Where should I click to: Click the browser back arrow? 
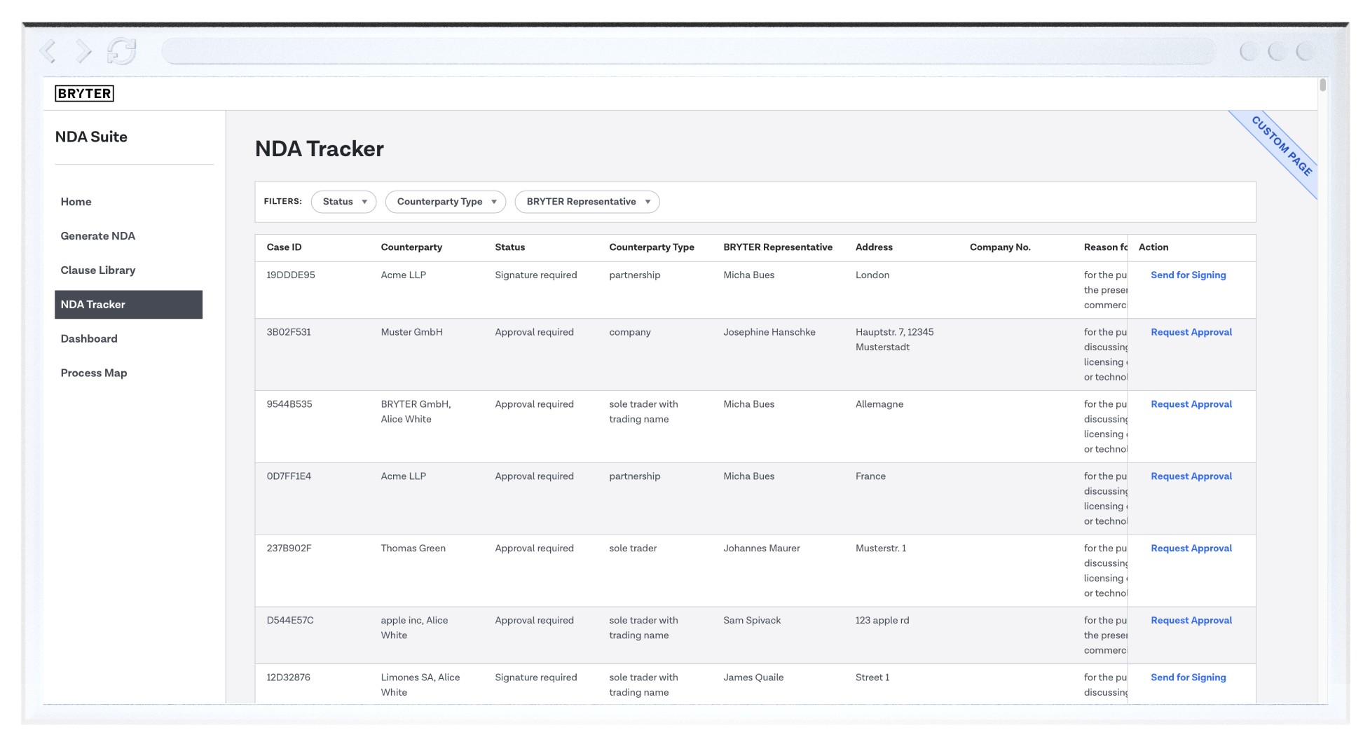[x=48, y=50]
